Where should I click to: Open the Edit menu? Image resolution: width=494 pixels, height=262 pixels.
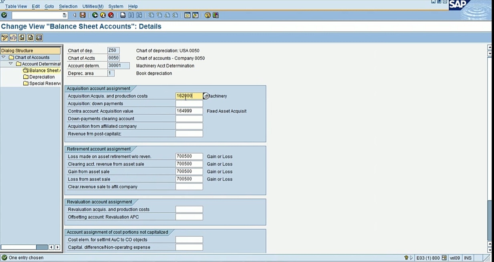pyautogui.click(x=36, y=6)
